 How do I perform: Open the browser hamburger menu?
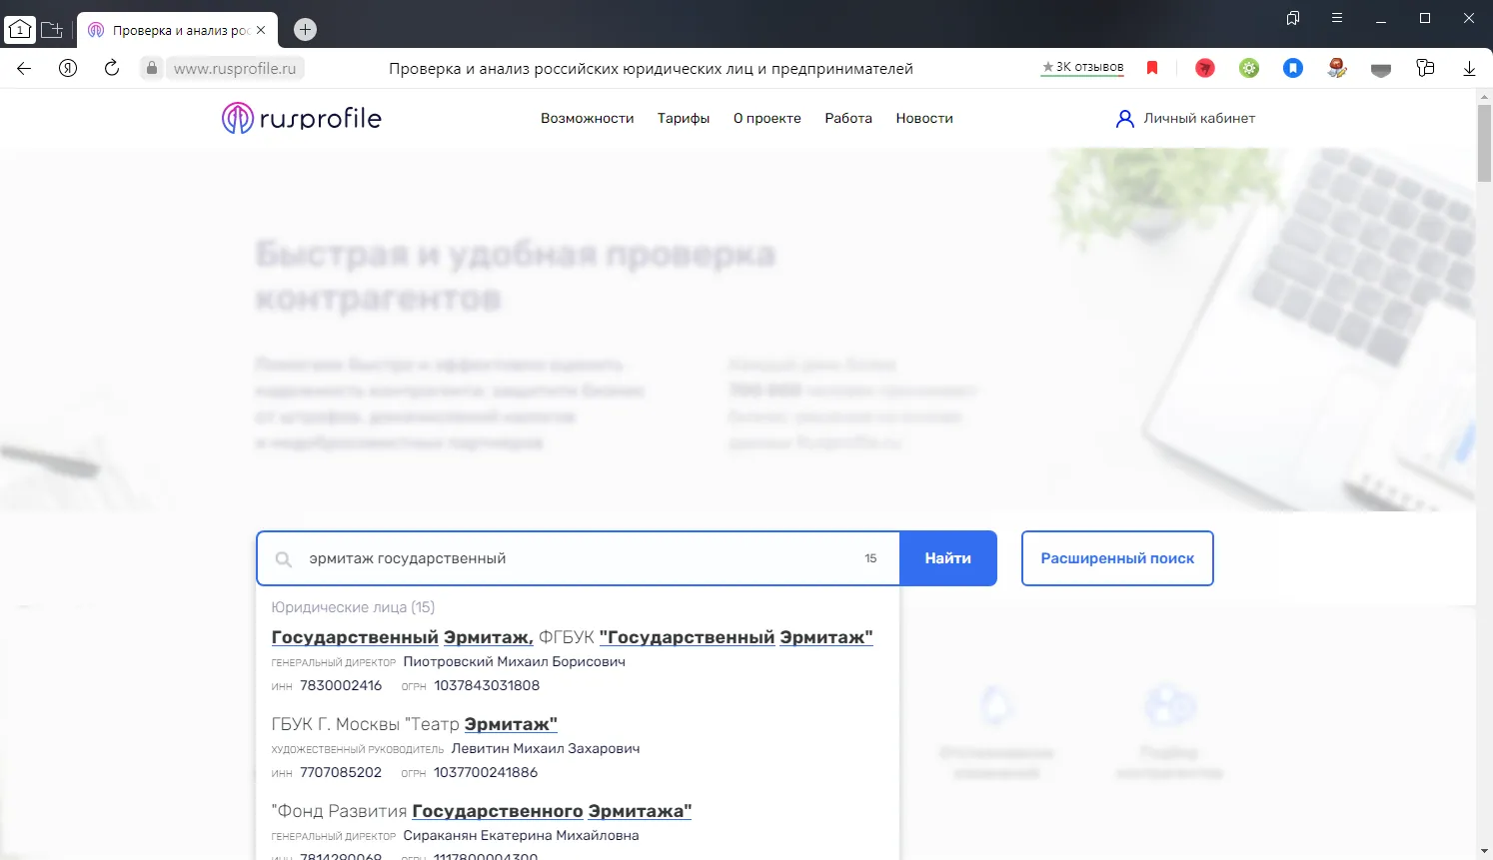point(1337,18)
